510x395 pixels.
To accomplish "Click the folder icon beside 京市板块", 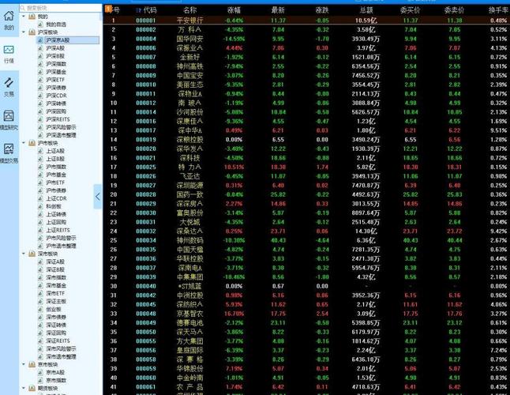I will (32, 364).
